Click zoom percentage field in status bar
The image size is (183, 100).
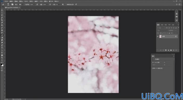6,99
